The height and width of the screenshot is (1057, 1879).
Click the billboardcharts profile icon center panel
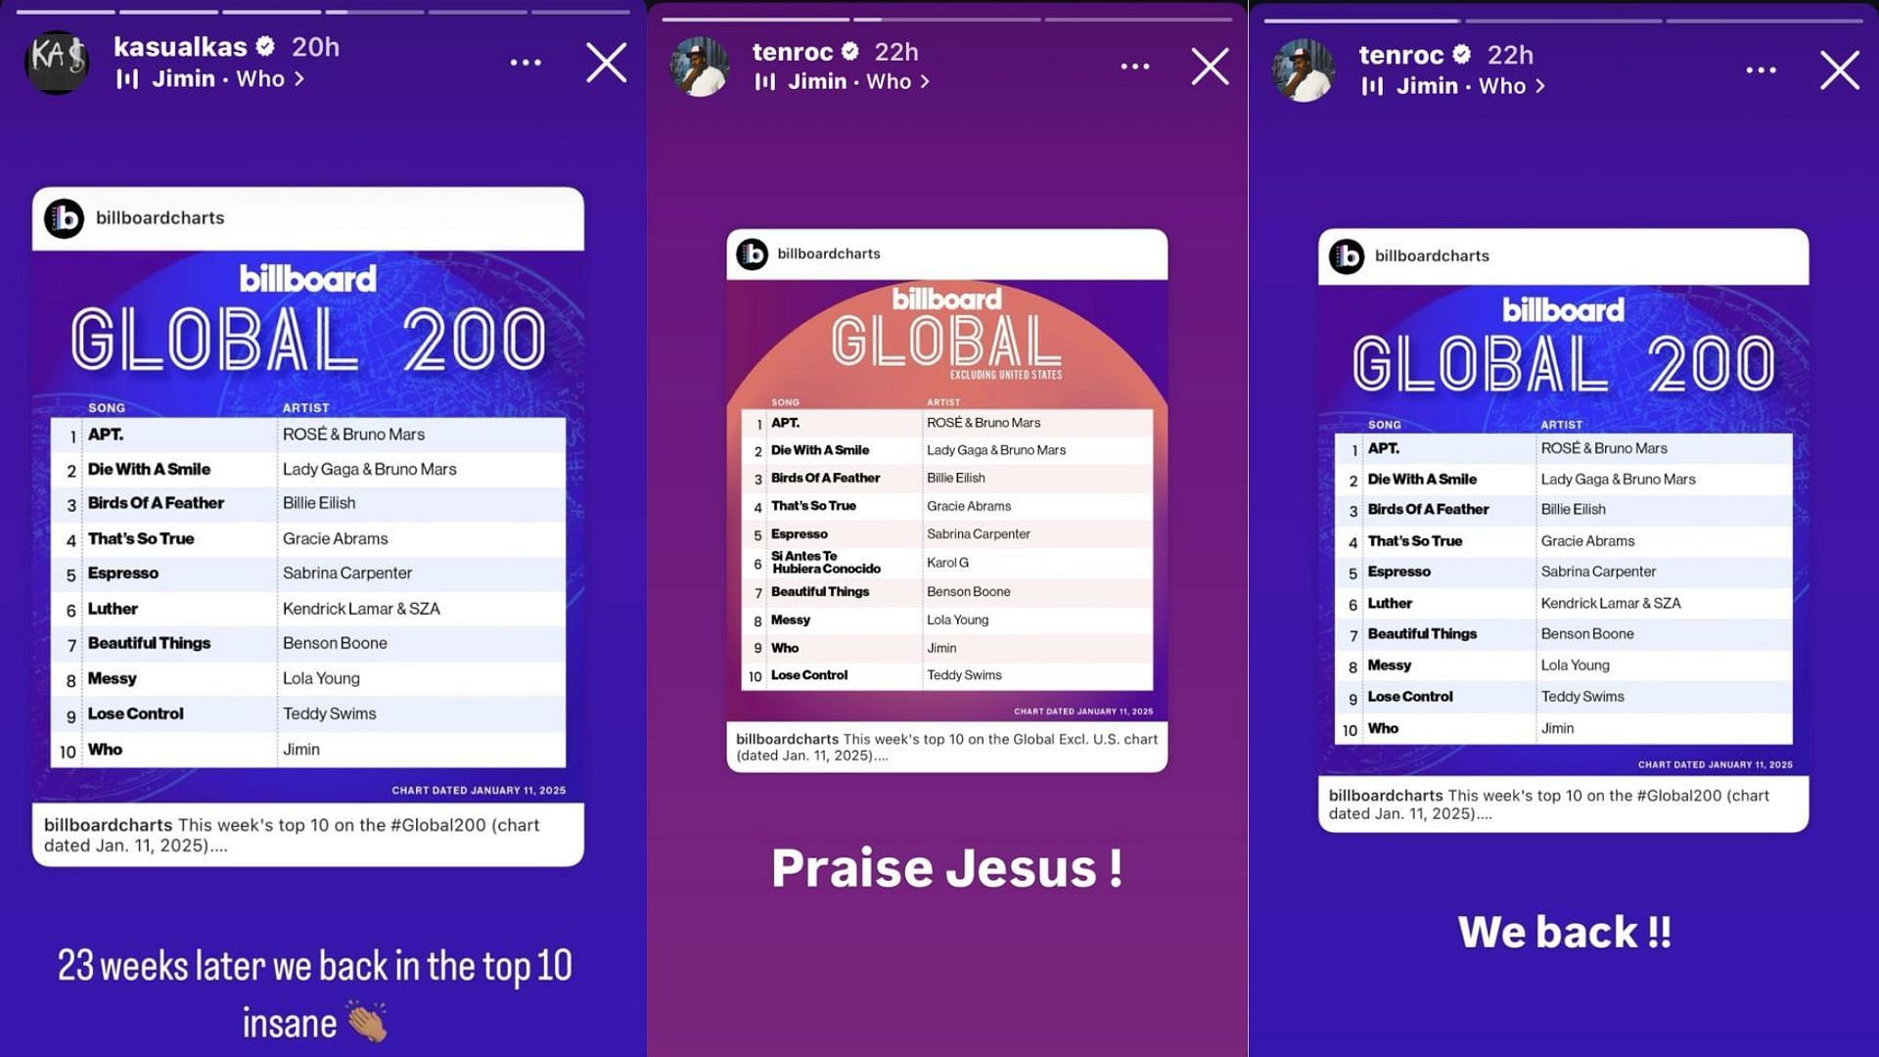(x=755, y=254)
